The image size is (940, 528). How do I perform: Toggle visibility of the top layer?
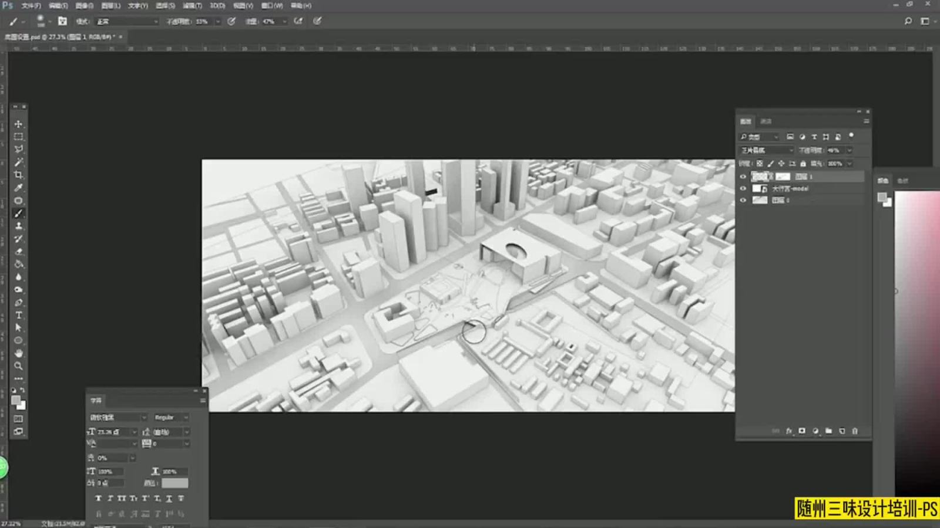(743, 177)
